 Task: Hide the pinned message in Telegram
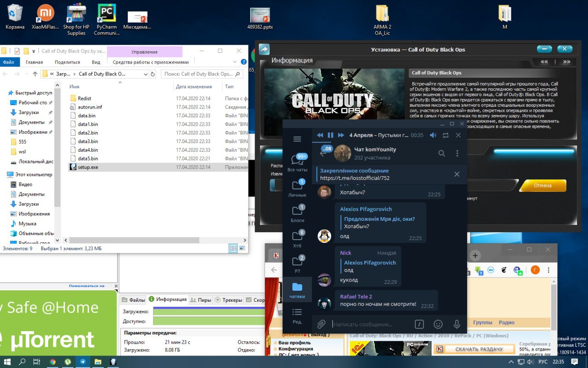tap(457, 174)
